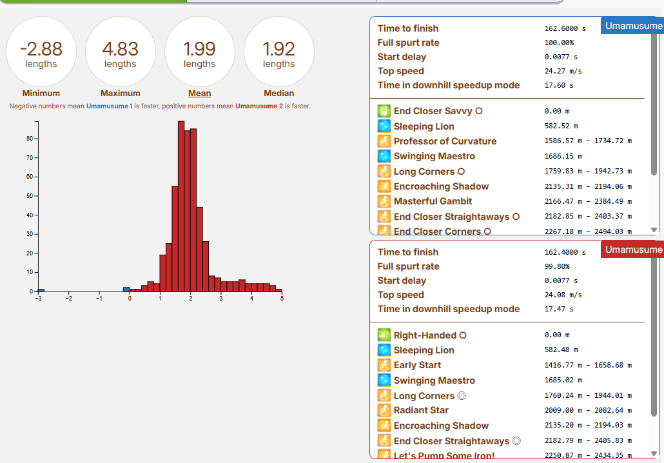The image size is (664, 463).
Task: Click the scroll-down arrow in Umamusume 2 panel
Action: coord(654,454)
